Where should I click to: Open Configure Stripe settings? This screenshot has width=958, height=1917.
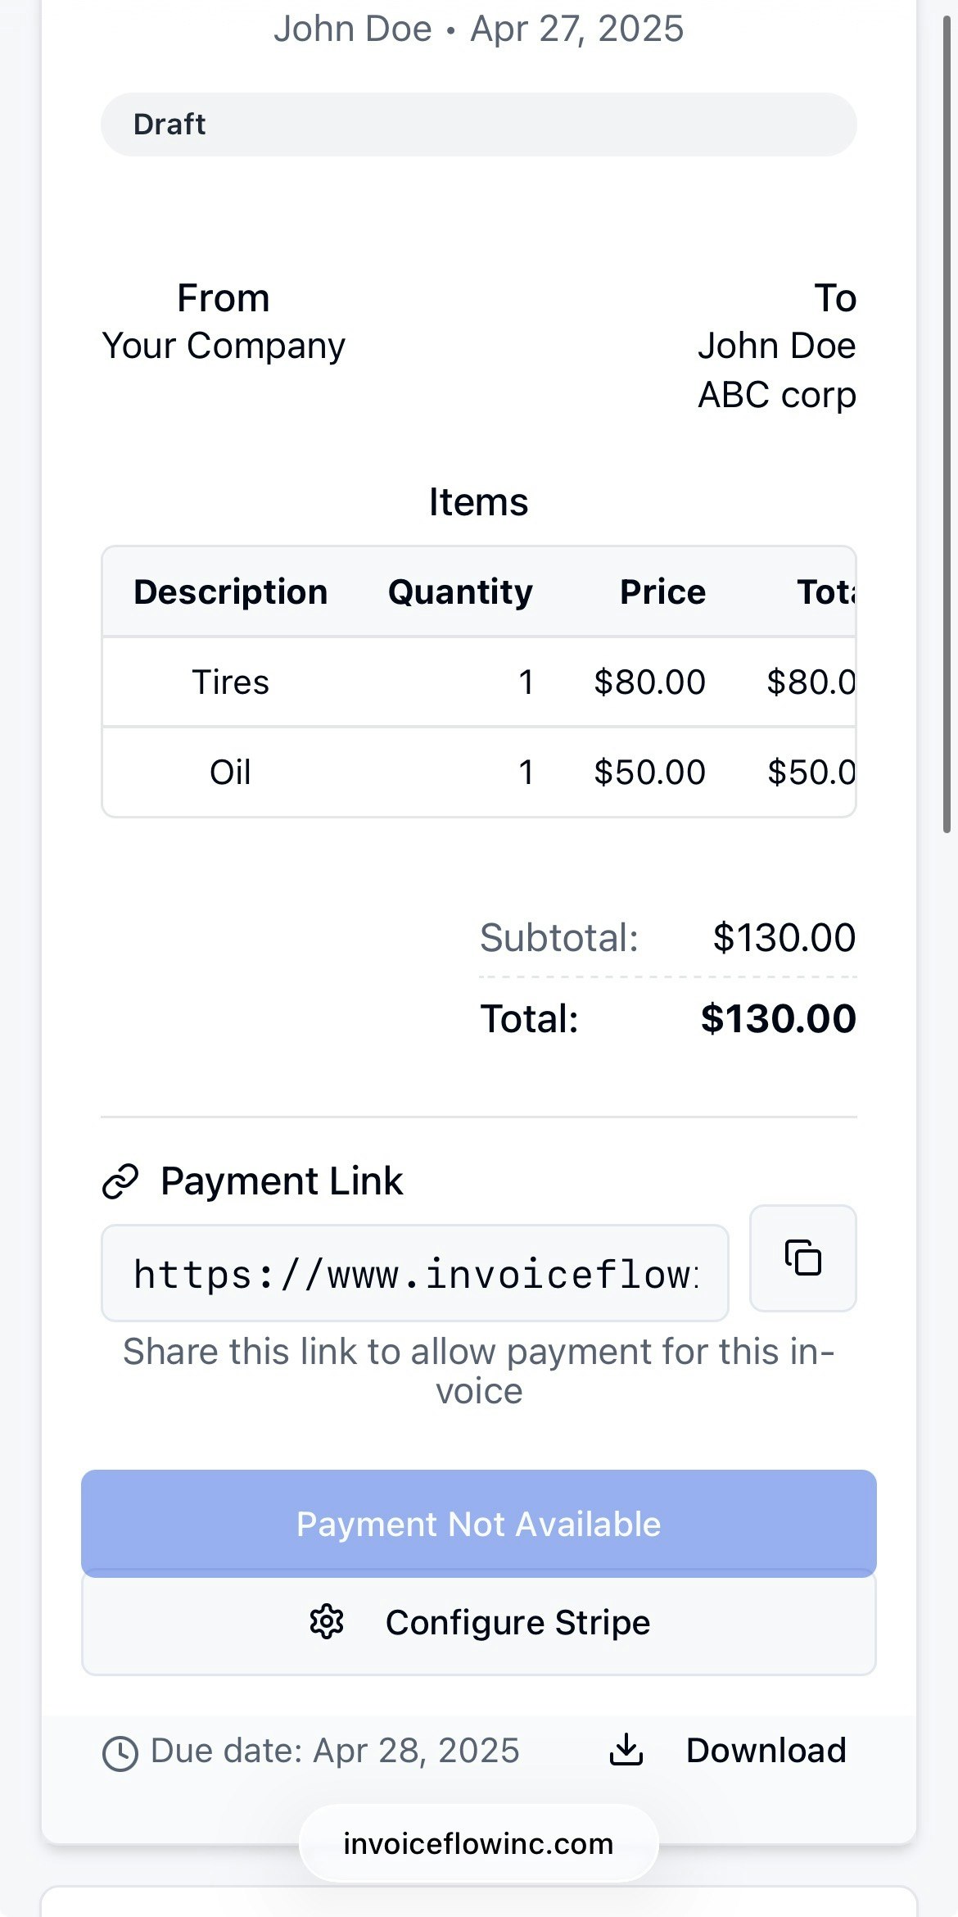(478, 1622)
